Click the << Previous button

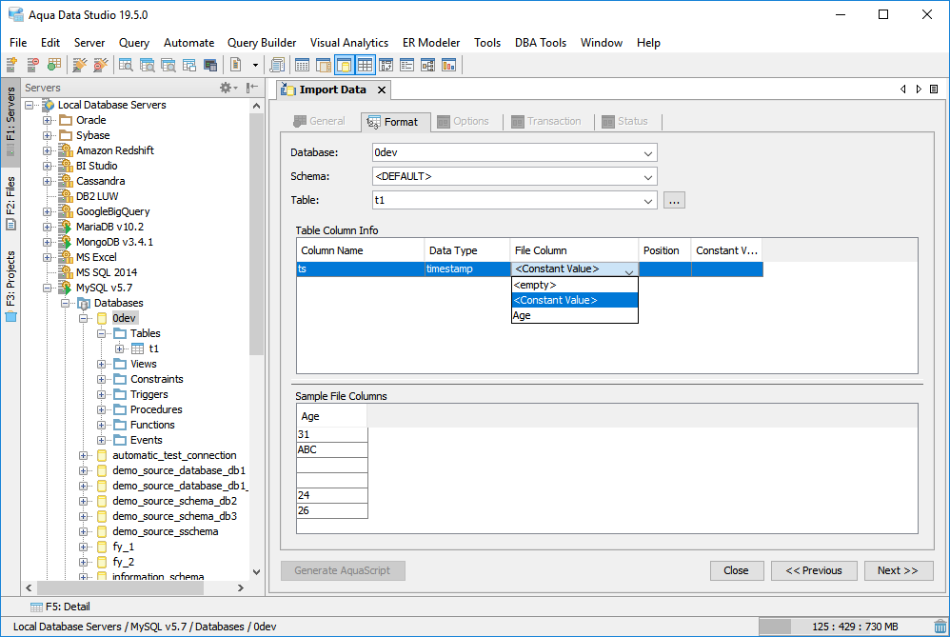pos(814,570)
